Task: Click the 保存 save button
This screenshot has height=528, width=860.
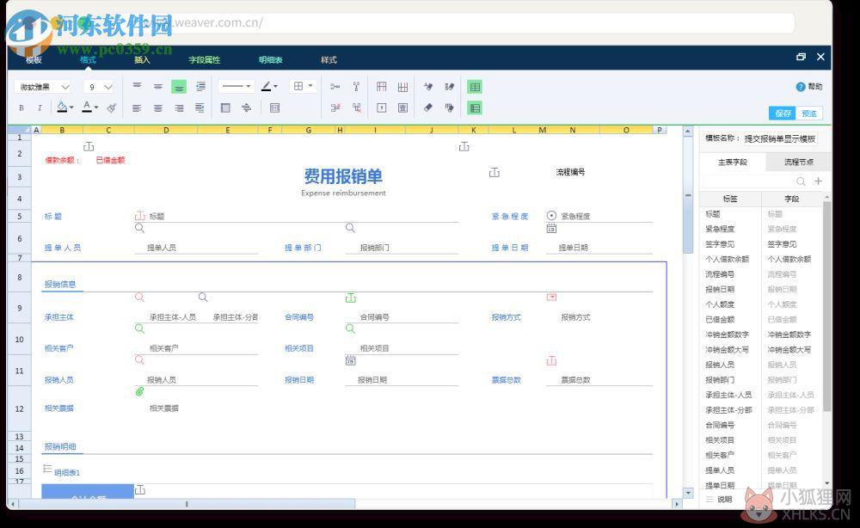Action: 783,114
